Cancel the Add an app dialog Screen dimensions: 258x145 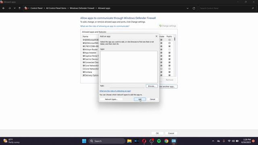(152, 99)
